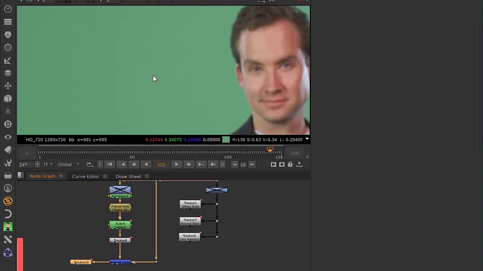
Task: Click the current frame field showing 122
Action: [161, 164]
